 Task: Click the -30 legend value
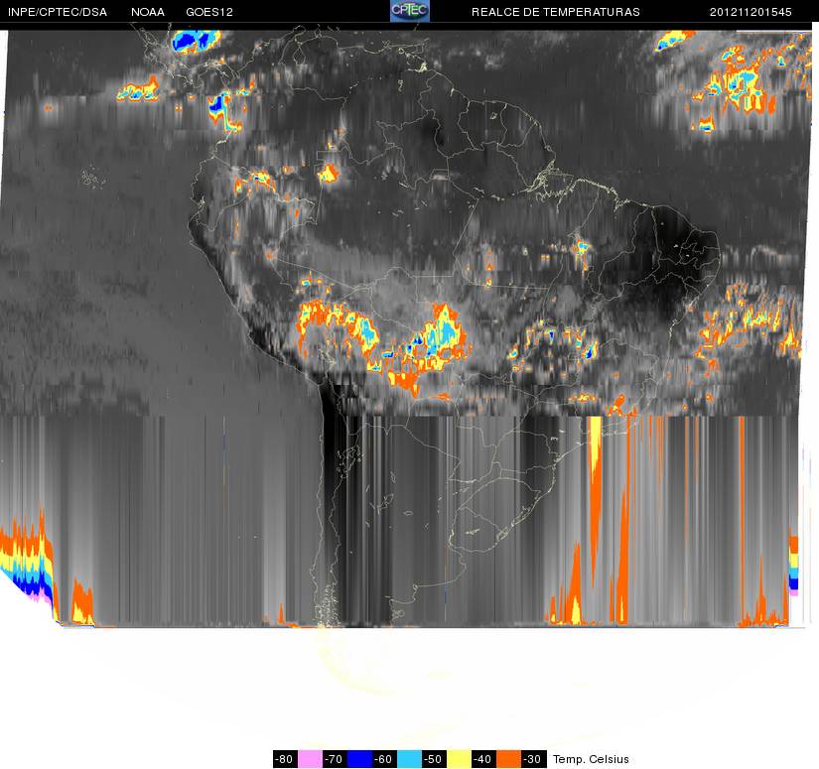533,758
